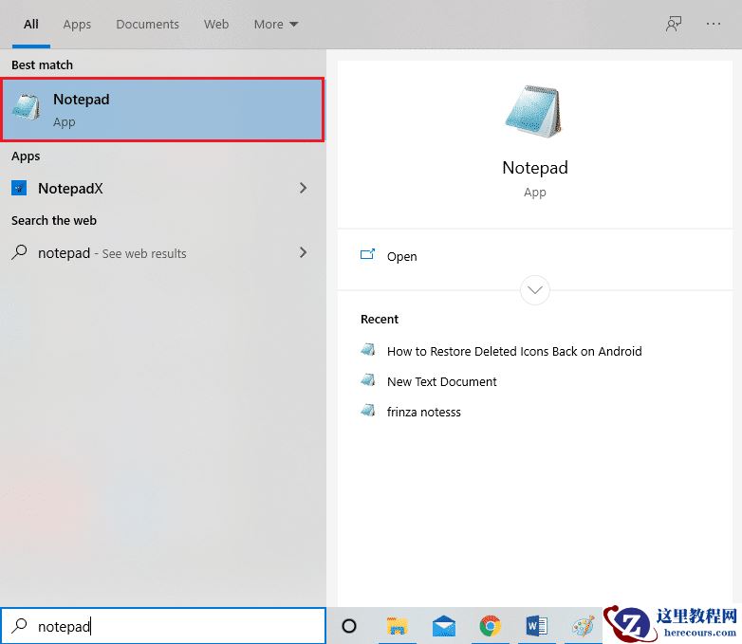Select 'notepad - See web results' entry
Screen dimensions: 742x644
click(x=163, y=252)
